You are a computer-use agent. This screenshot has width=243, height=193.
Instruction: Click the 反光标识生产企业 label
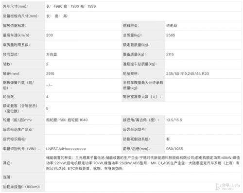point(18,129)
